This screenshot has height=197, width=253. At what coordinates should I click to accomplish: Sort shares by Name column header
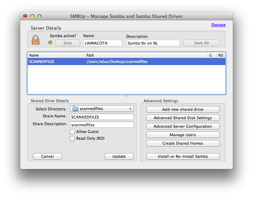(x=56, y=55)
